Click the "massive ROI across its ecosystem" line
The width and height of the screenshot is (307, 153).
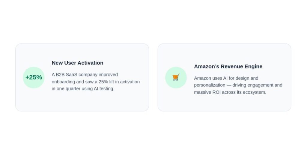230,92
